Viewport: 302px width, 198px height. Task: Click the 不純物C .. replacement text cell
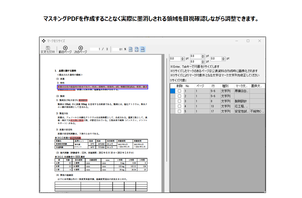[x=257, y=111]
